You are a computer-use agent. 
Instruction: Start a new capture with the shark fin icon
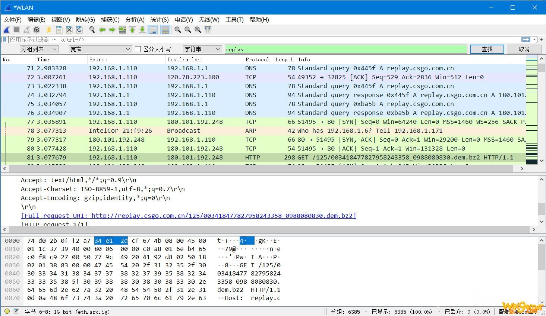[7, 30]
